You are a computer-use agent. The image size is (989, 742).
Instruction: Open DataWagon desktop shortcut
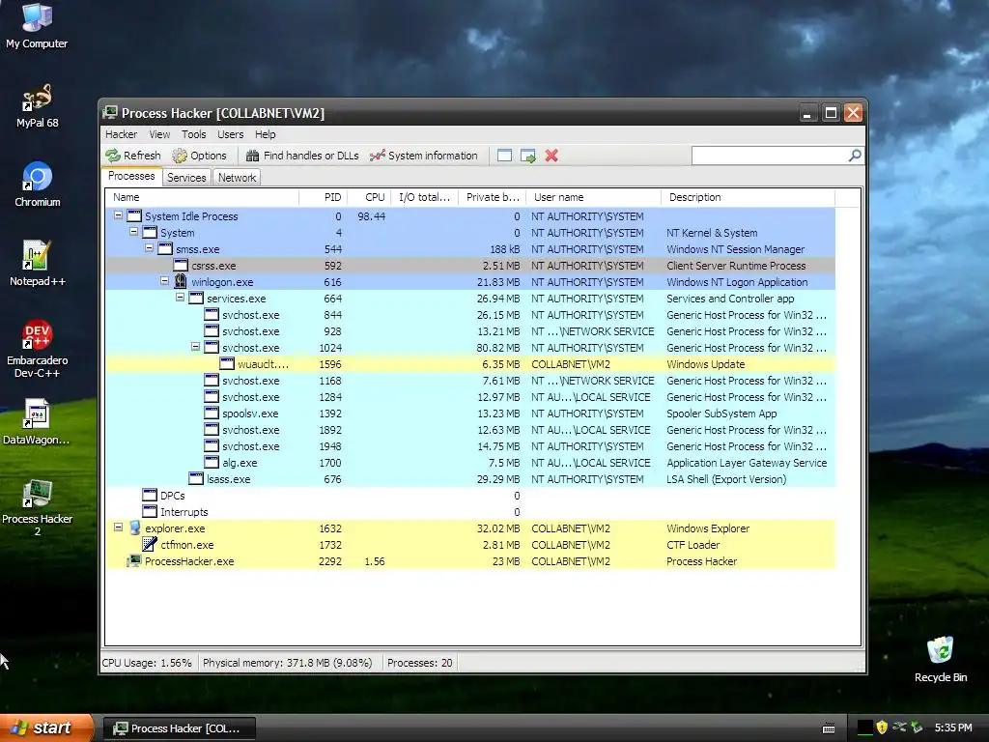tap(37, 422)
